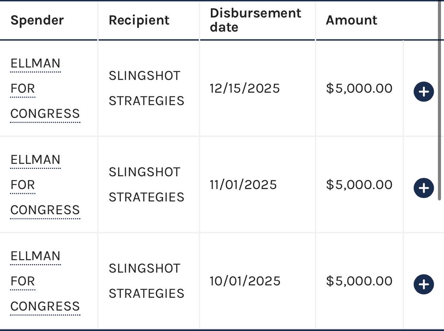
Task: Click the Recipient column header
Action: point(139,20)
